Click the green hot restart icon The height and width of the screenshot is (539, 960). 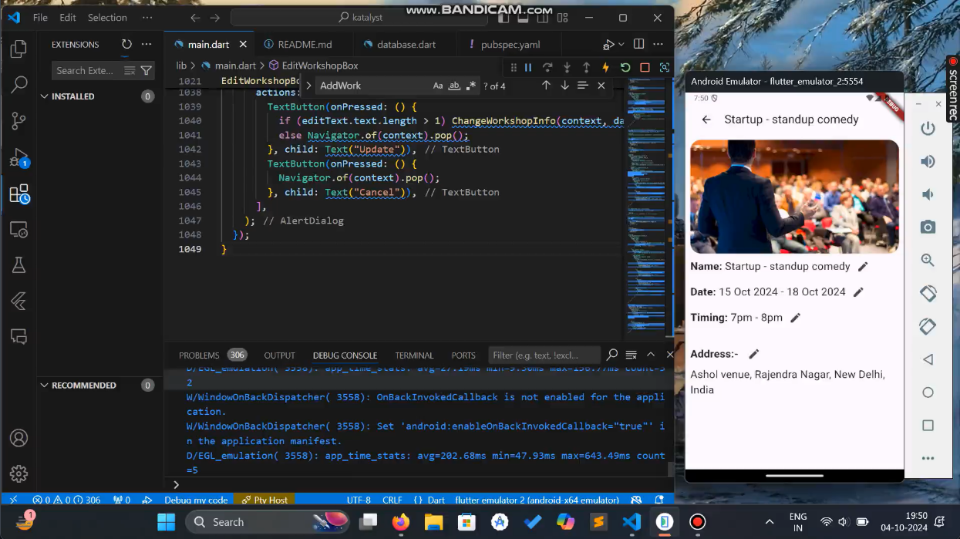625,68
